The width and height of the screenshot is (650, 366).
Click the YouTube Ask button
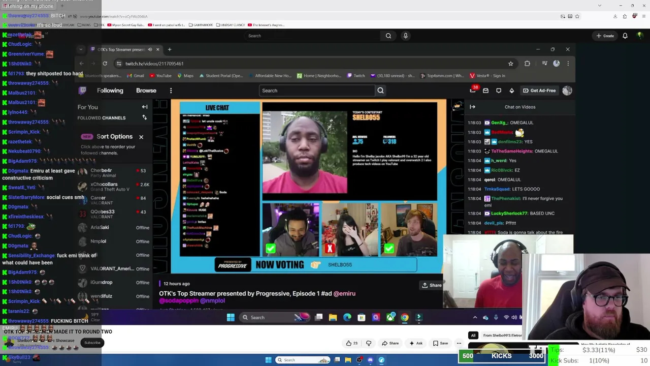[x=415, y=343]
